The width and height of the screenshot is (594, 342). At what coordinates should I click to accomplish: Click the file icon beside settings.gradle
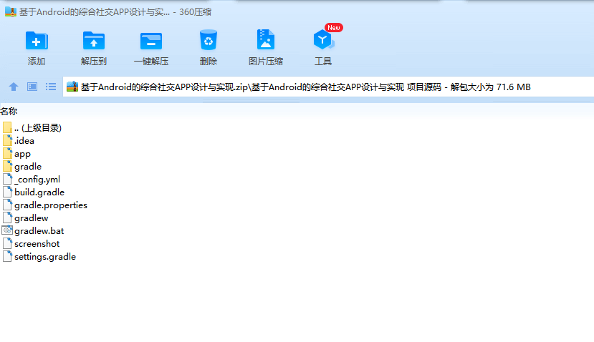click(x=7, y=256)
